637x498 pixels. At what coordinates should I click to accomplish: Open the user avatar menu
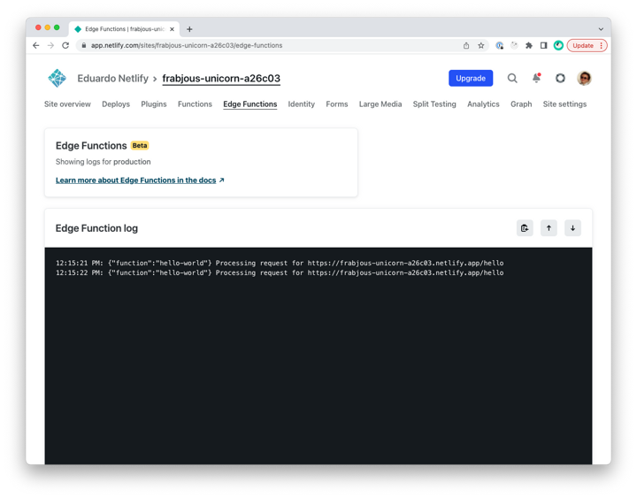point(584,78)
